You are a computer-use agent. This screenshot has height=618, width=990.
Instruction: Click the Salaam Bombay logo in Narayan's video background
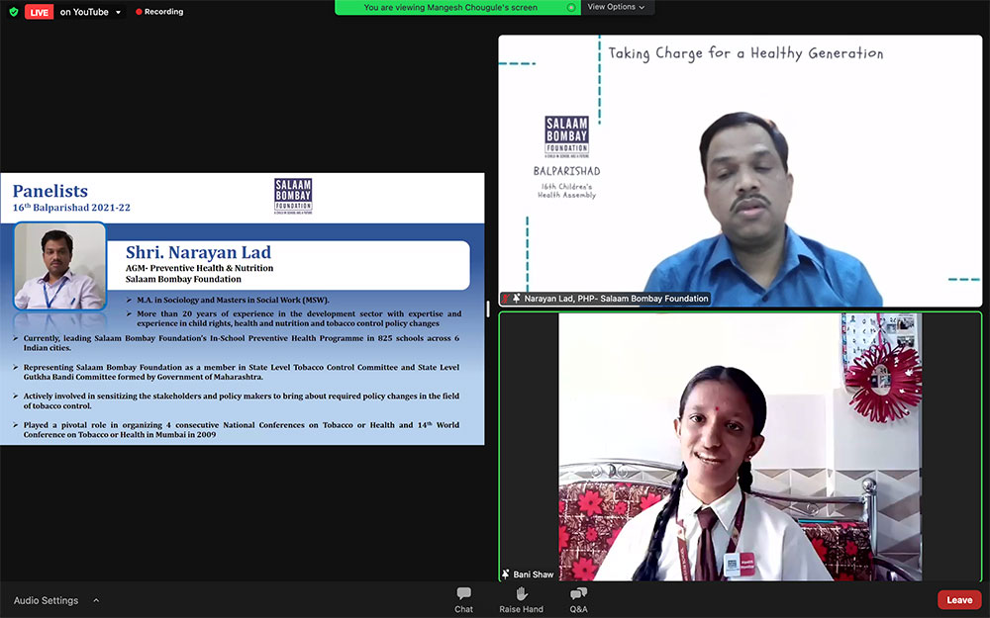(566, 136)
